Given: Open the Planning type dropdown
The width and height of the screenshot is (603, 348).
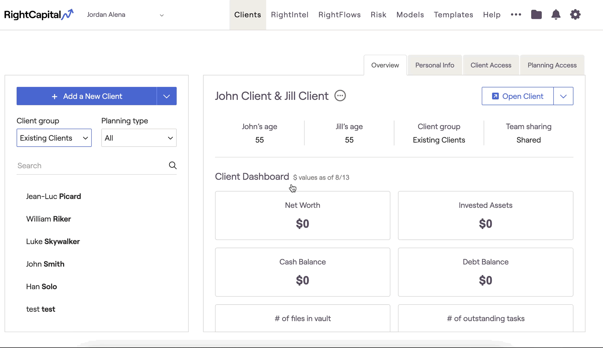Looking at the screenshot, I should coord(139,138).
